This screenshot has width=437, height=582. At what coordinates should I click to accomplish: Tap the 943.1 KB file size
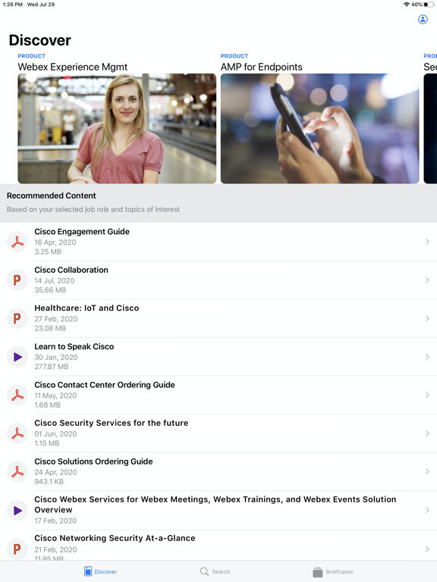click(x=49, y=481)
